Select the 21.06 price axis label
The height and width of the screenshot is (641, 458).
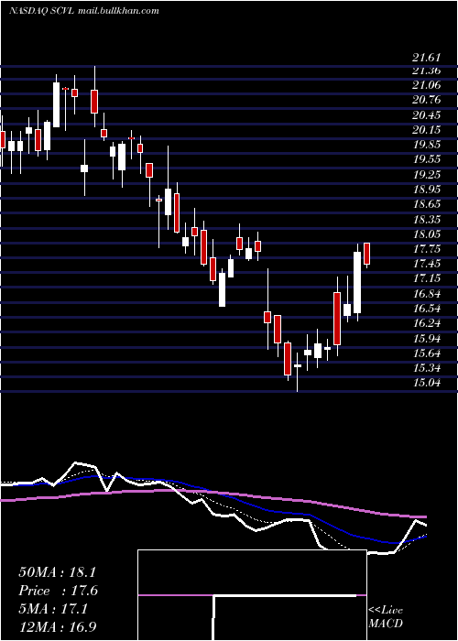pyautogui.click(x=426, y=85)
